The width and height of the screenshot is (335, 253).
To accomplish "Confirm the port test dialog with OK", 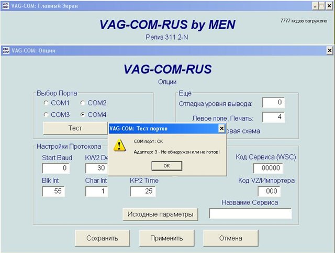I will click(166, 166).
